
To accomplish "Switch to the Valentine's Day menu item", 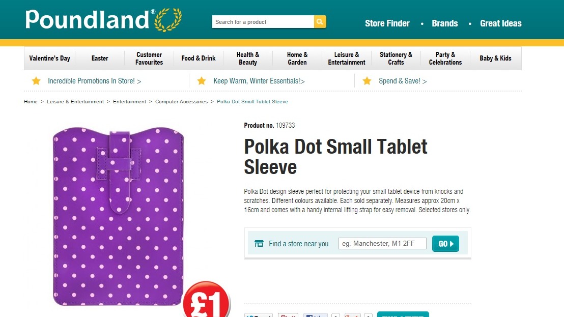I will (x=49, y=58).
